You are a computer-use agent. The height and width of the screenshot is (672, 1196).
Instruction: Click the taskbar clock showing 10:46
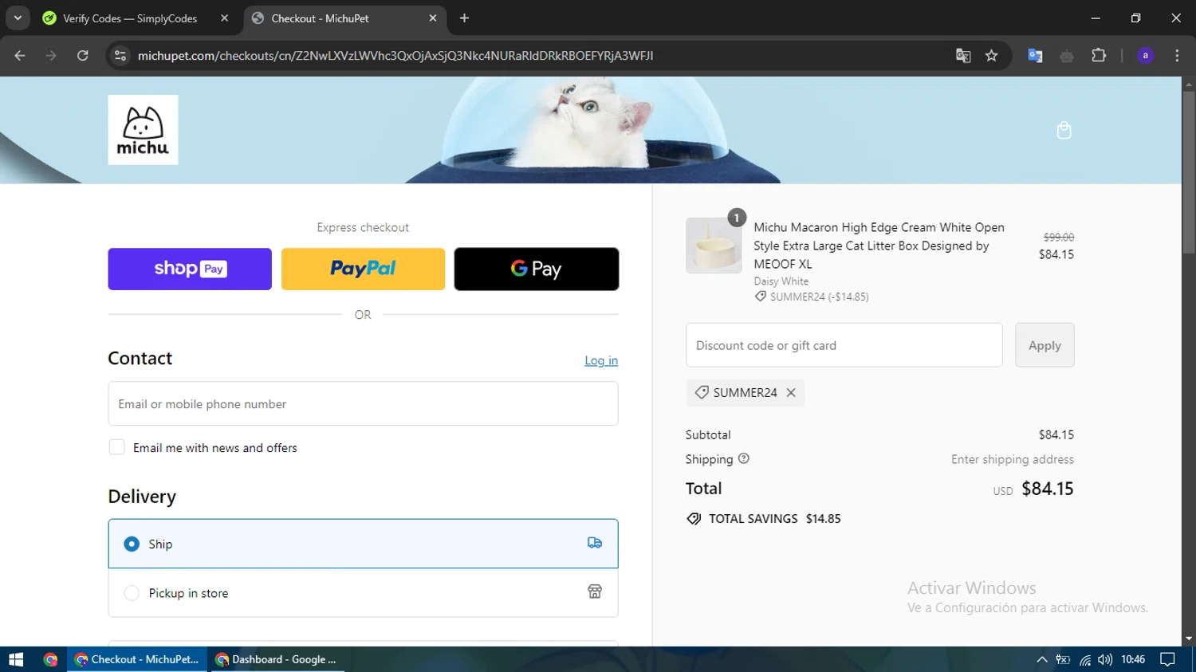1133,659
